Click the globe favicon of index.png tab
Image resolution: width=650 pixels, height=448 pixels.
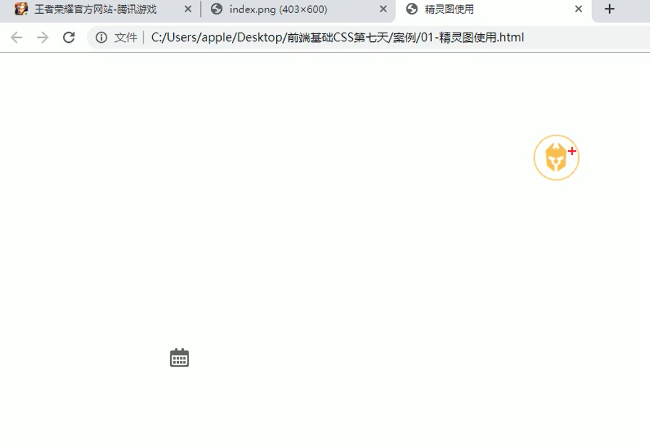(x=217, y=9)
